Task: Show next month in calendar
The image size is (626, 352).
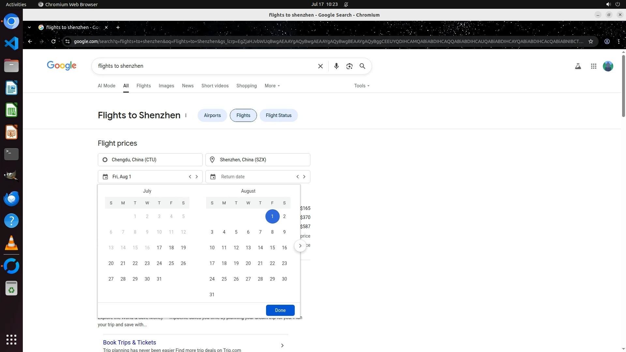Action: pyautogui.click(x=300, y=246)
